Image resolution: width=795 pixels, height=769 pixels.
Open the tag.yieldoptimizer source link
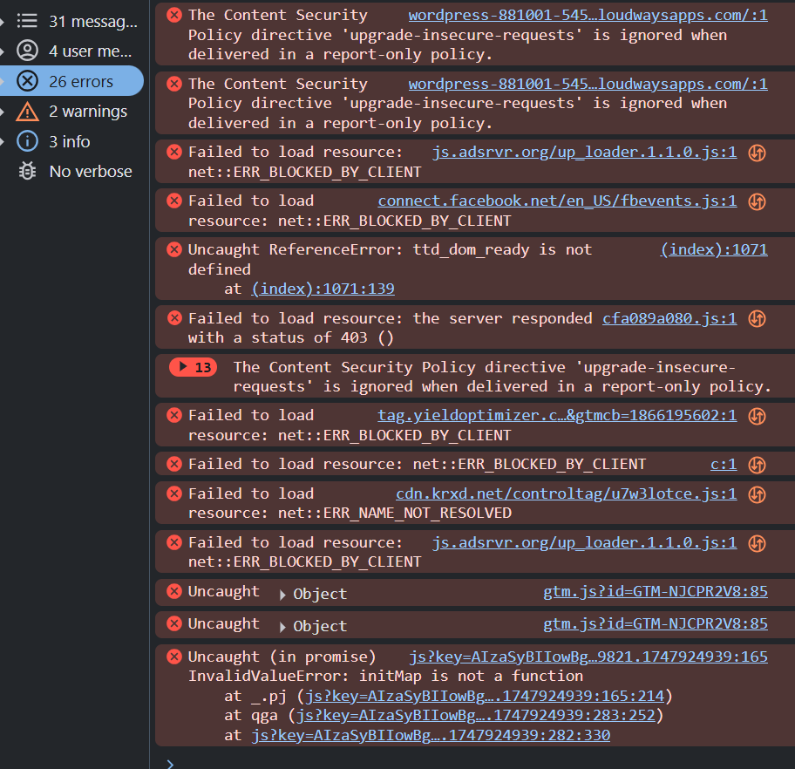pos(557,415)
